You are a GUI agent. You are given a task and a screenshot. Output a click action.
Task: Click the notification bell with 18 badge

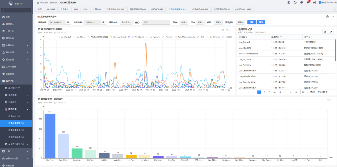pos(308,2)
